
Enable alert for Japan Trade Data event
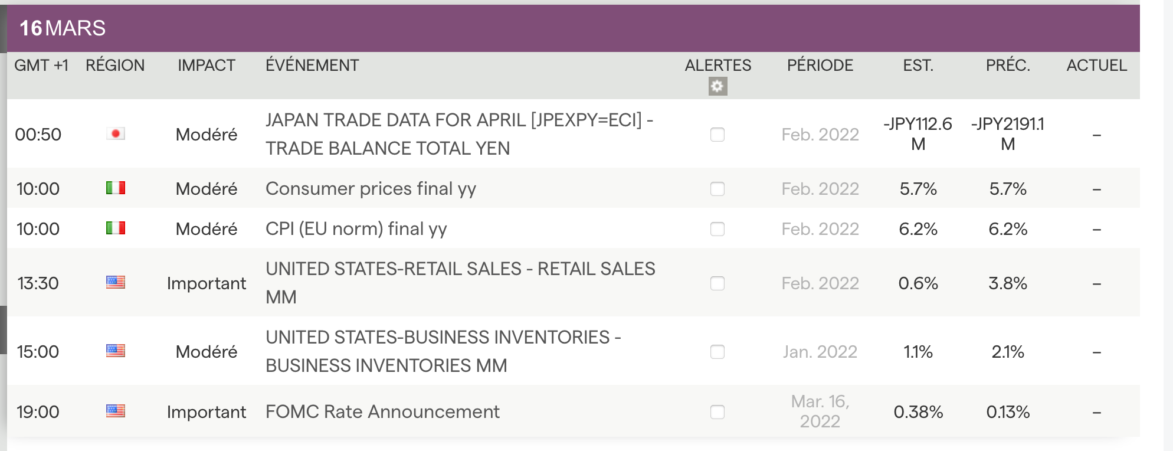point(717,135)
